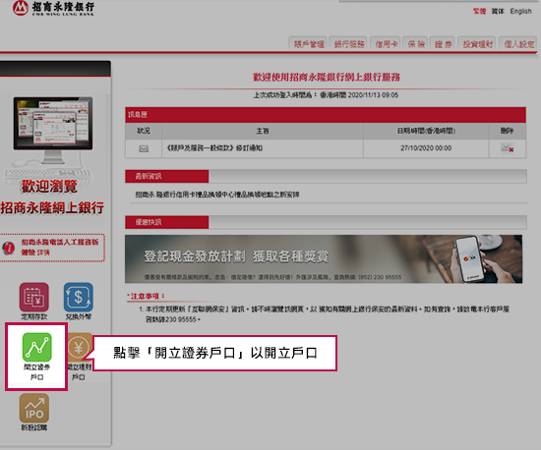
Task: Click the 狀況 column header
Action: pyautogui.click(x=144, y=131)
